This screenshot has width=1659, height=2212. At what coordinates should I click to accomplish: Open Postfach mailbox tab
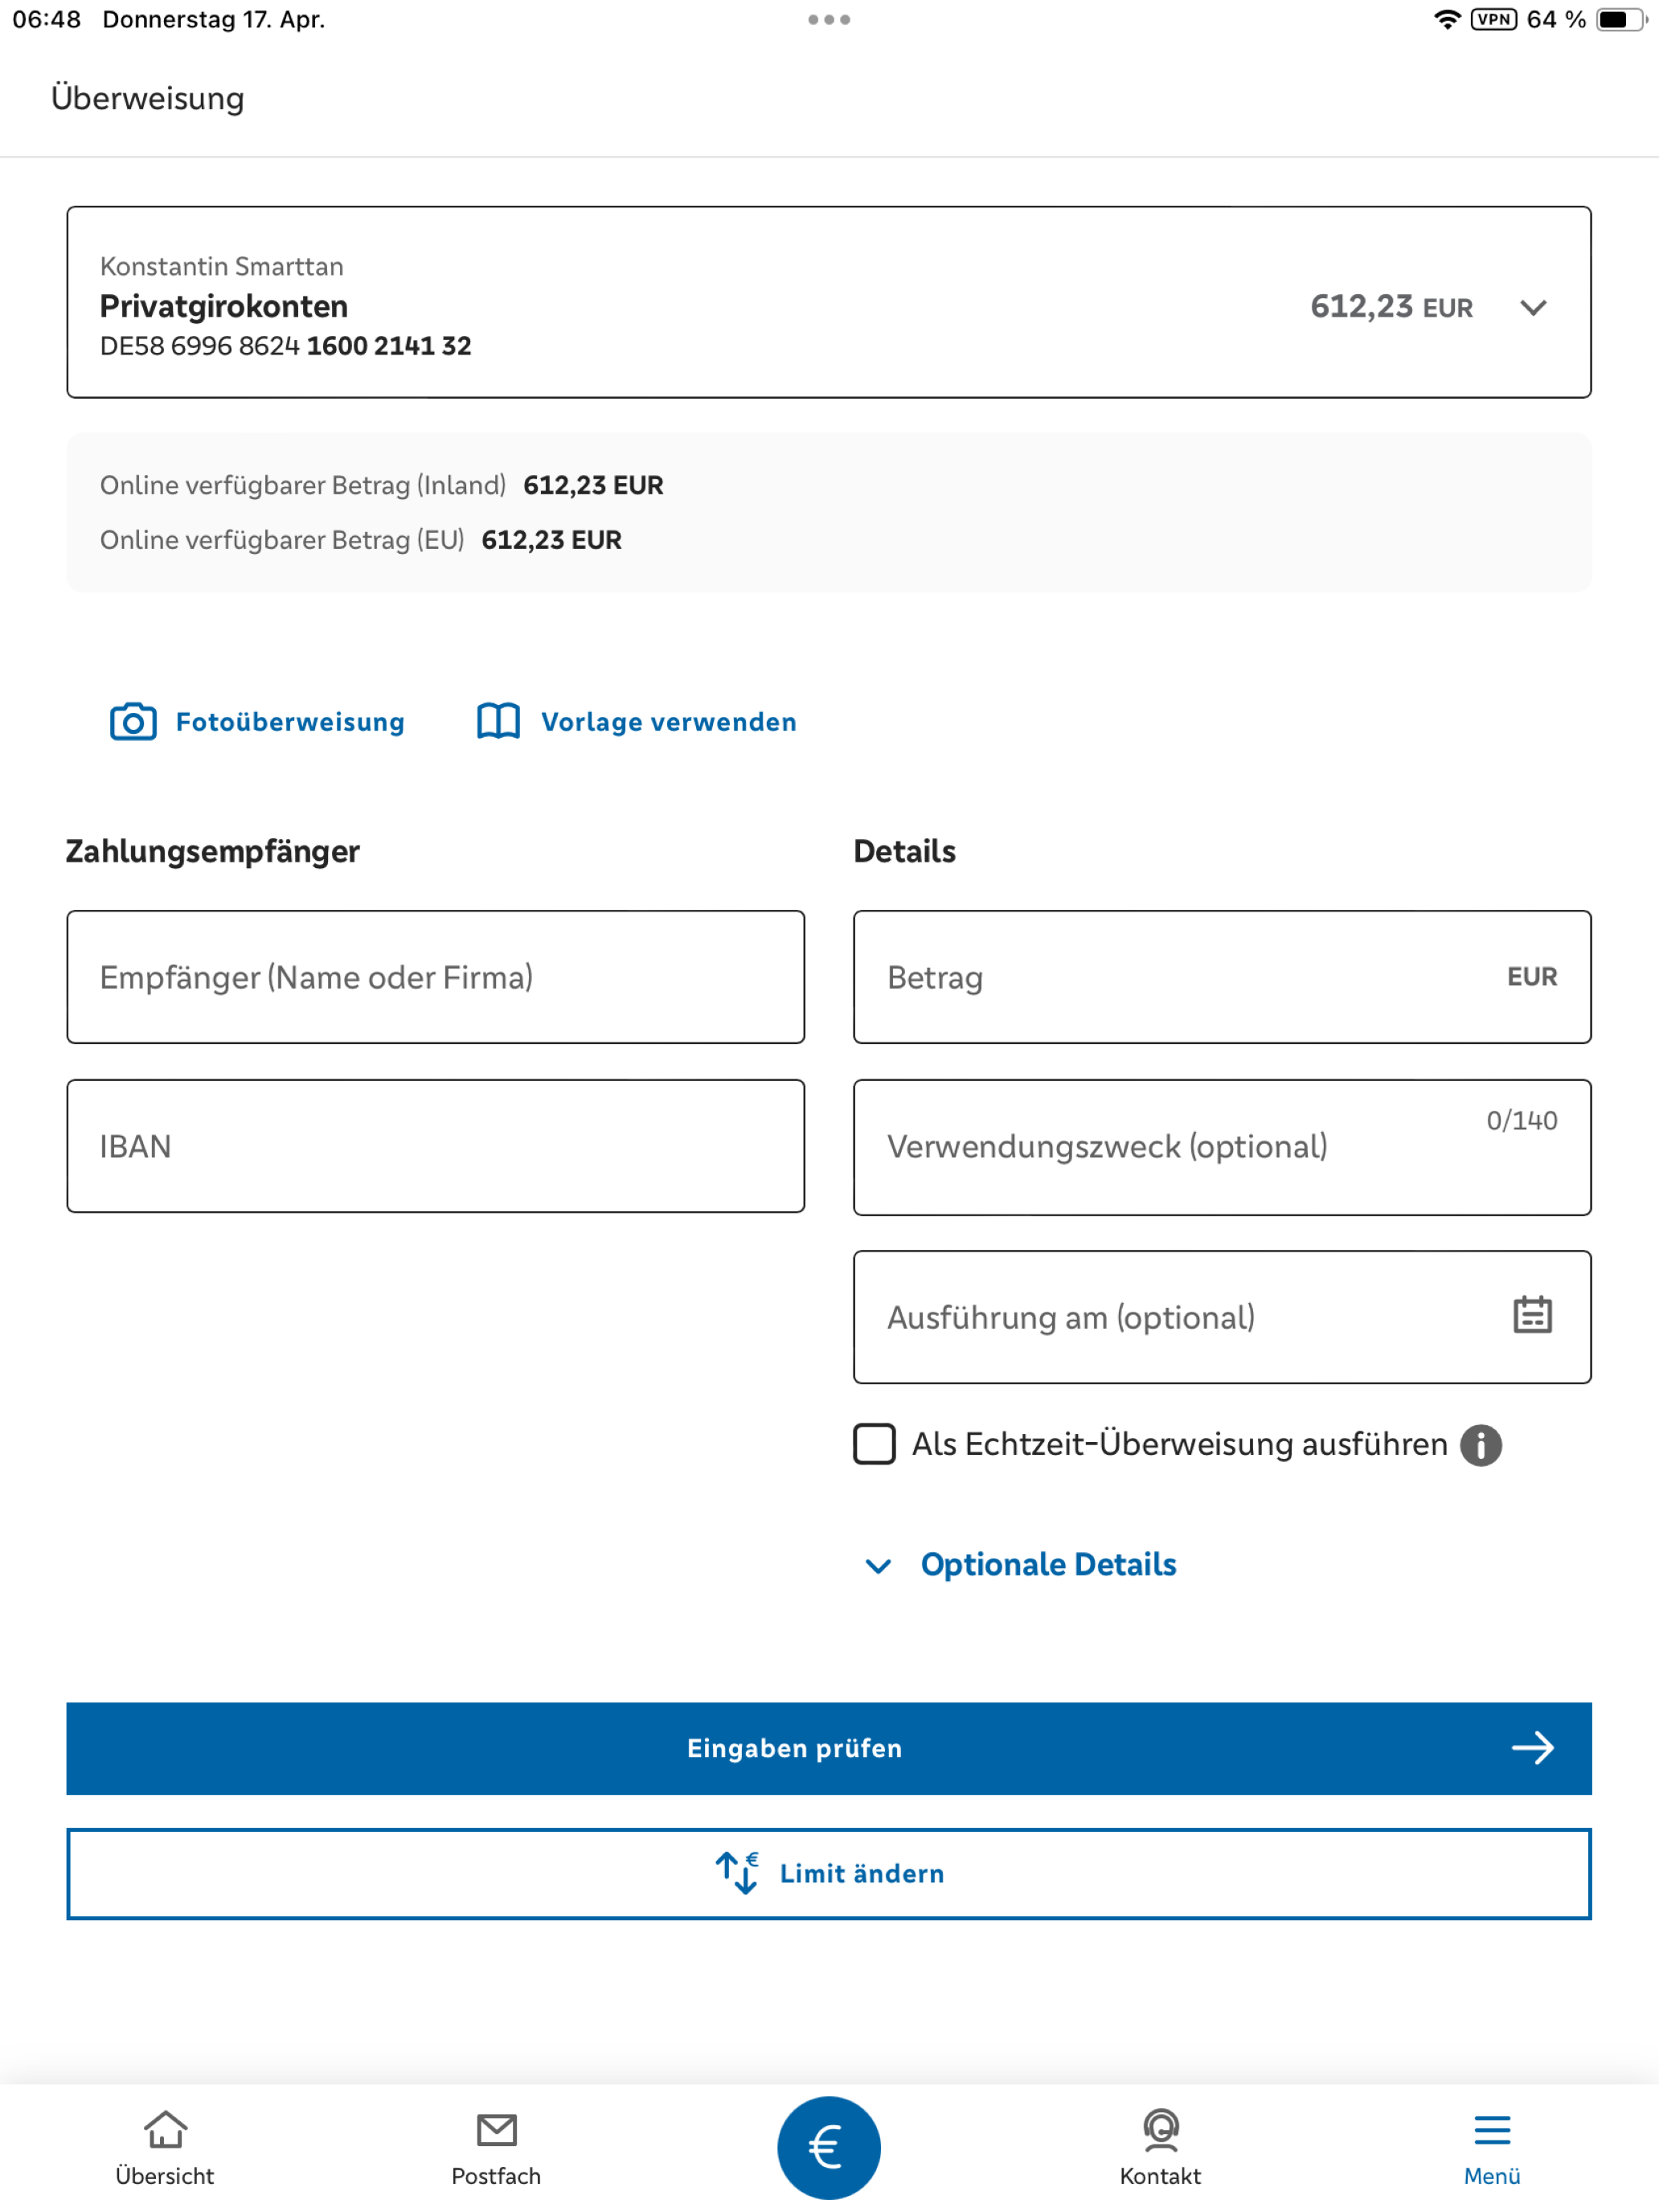[x=496, y=2148]
